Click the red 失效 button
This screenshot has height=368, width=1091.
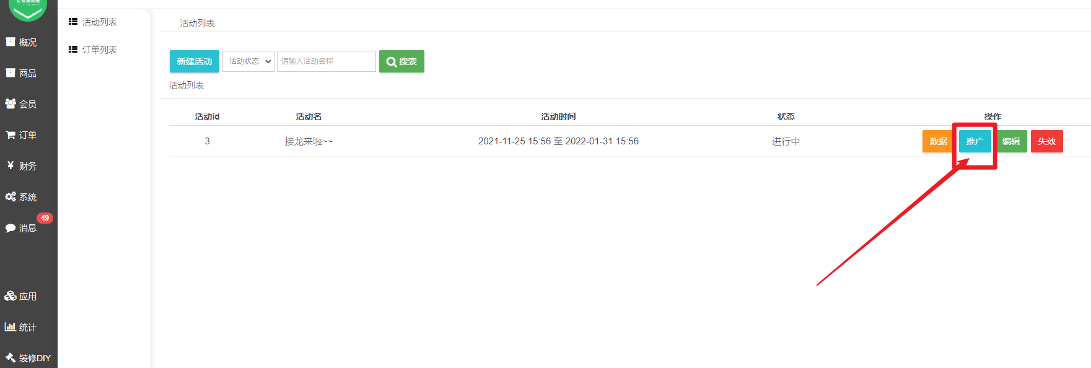tap(1047, 141)
